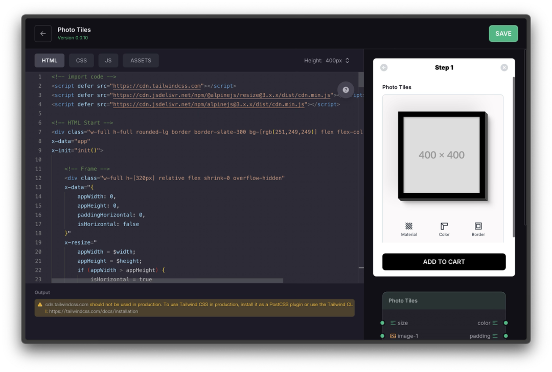This screenshot has height=372, width=552.
Task: Click the "appWidth = $width;" code line
Action: [106, 252]
